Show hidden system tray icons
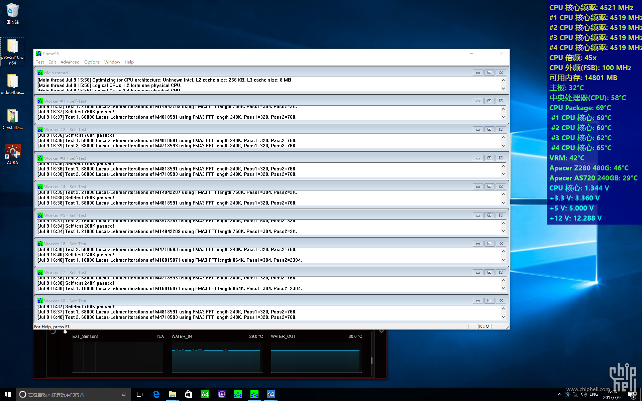 [x=560, y=394]
